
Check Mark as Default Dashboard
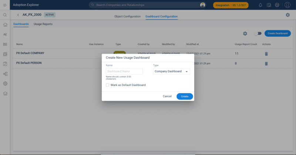108,85
